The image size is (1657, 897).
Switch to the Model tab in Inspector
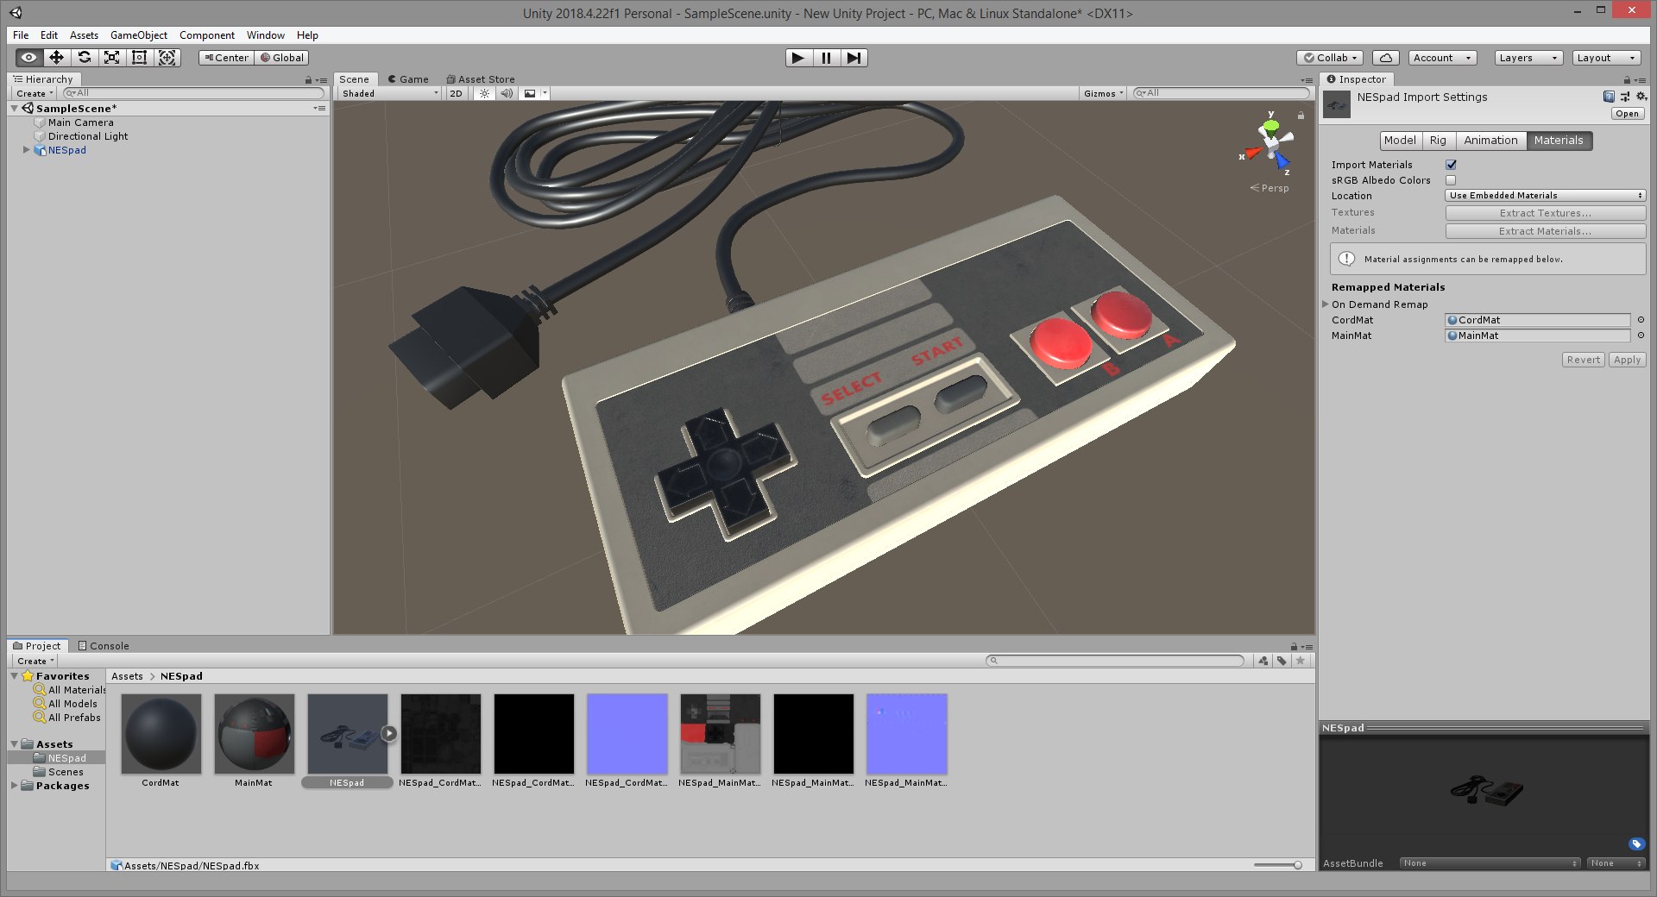(x=1399, y=141)
